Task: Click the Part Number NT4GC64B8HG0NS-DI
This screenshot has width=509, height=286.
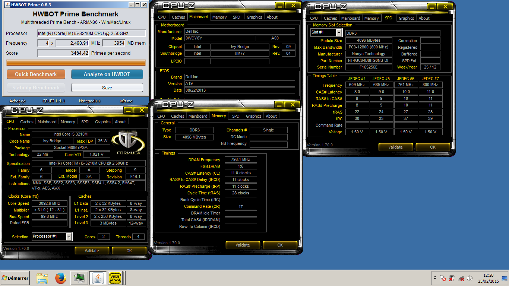Action: click(369, 61)
